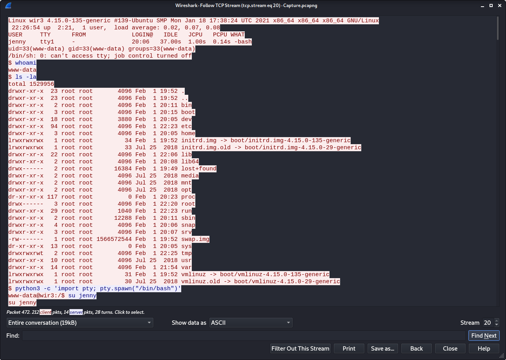Click the 'load average' uptime line

[x=114, y=27]
